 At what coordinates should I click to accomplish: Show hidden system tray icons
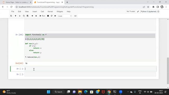tap(128, 92)
